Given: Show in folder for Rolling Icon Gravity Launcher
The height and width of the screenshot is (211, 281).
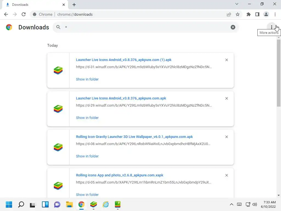Looking at the screenshot, I should [x=87, y=156].
